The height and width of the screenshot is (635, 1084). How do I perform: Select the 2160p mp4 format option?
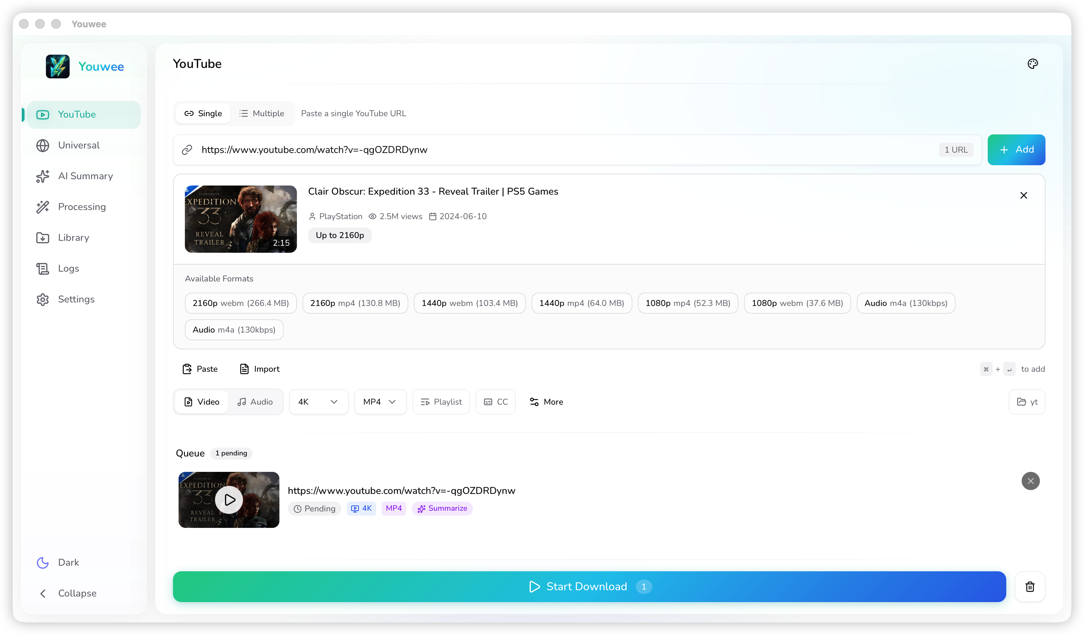355,303
